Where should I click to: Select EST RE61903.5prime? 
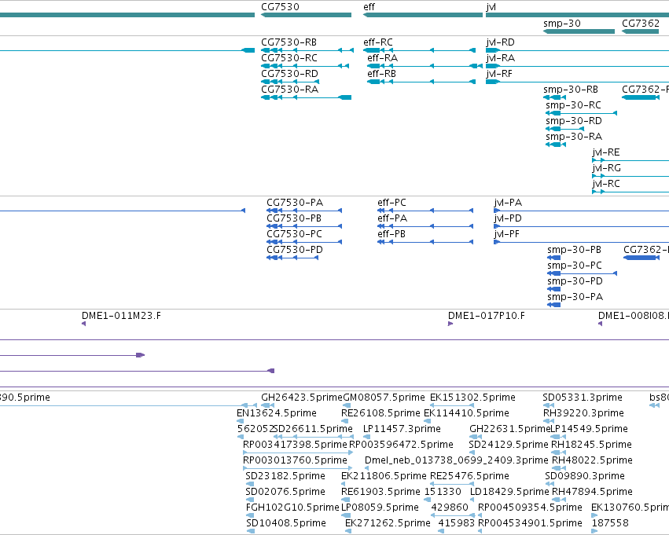[x=345, y=500]
